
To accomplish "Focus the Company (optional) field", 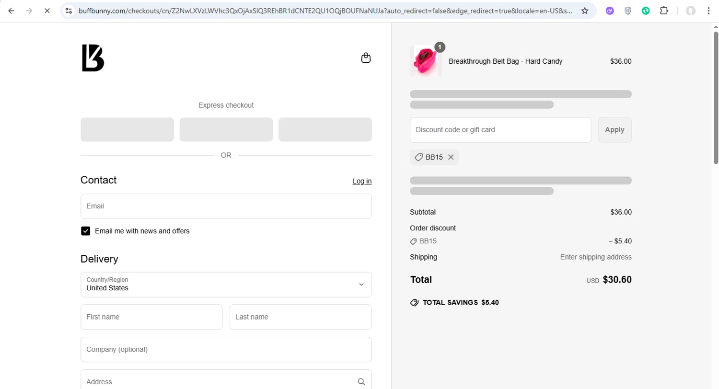I will click(226, 350).
